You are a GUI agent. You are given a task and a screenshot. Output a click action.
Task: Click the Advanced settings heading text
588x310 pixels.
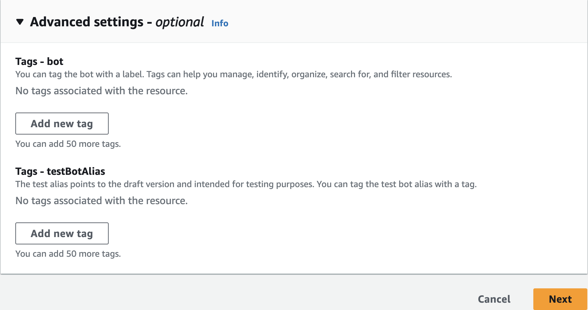(87, 22)
